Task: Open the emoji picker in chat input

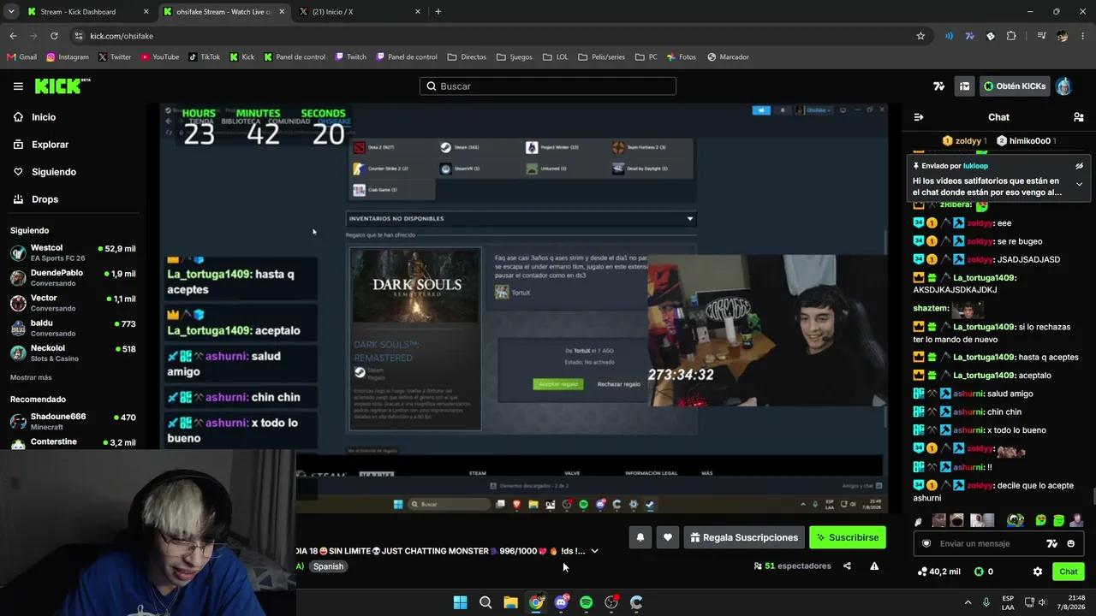Action: pyautogui.click(x=1070, y=543)
